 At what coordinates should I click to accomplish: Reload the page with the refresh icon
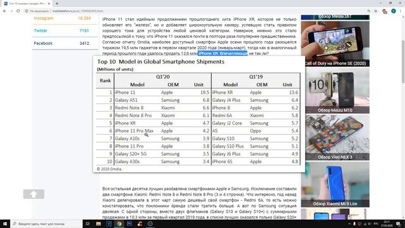click(18, 11)
